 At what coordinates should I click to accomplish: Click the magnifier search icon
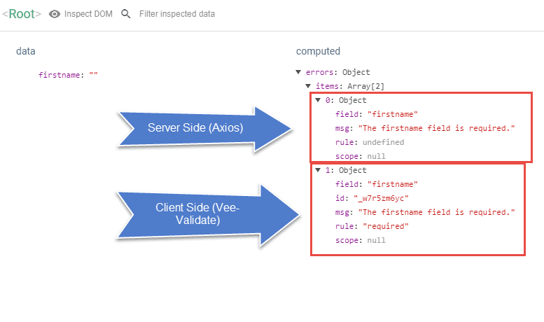click(x=125, y=14)
